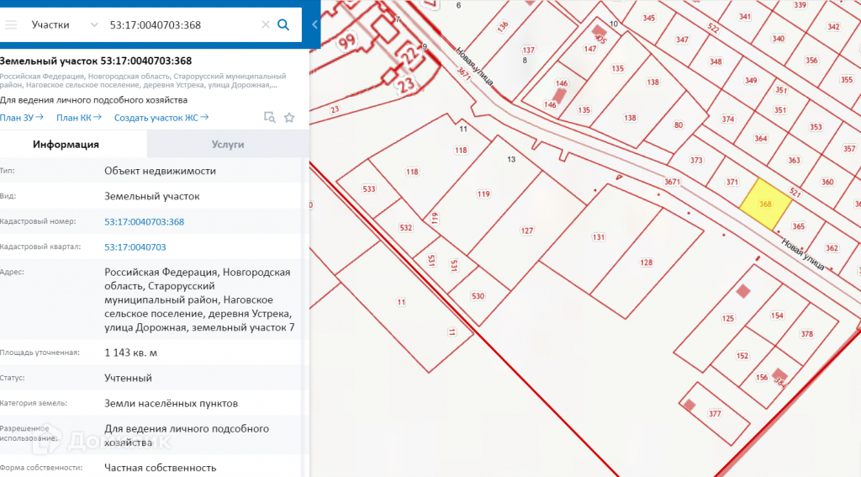This screenshot has height=477, width=861.
Task: Click the zoom-to-object icon beside the star
Action: pyautogui.click(x=270, y=118)
